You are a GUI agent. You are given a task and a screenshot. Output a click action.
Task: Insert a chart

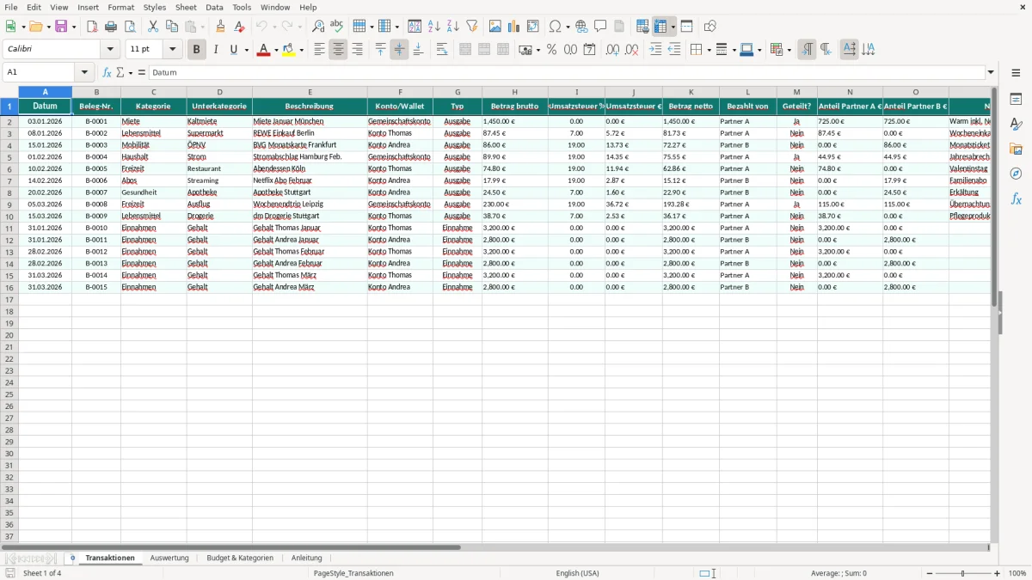click(513, 27)
